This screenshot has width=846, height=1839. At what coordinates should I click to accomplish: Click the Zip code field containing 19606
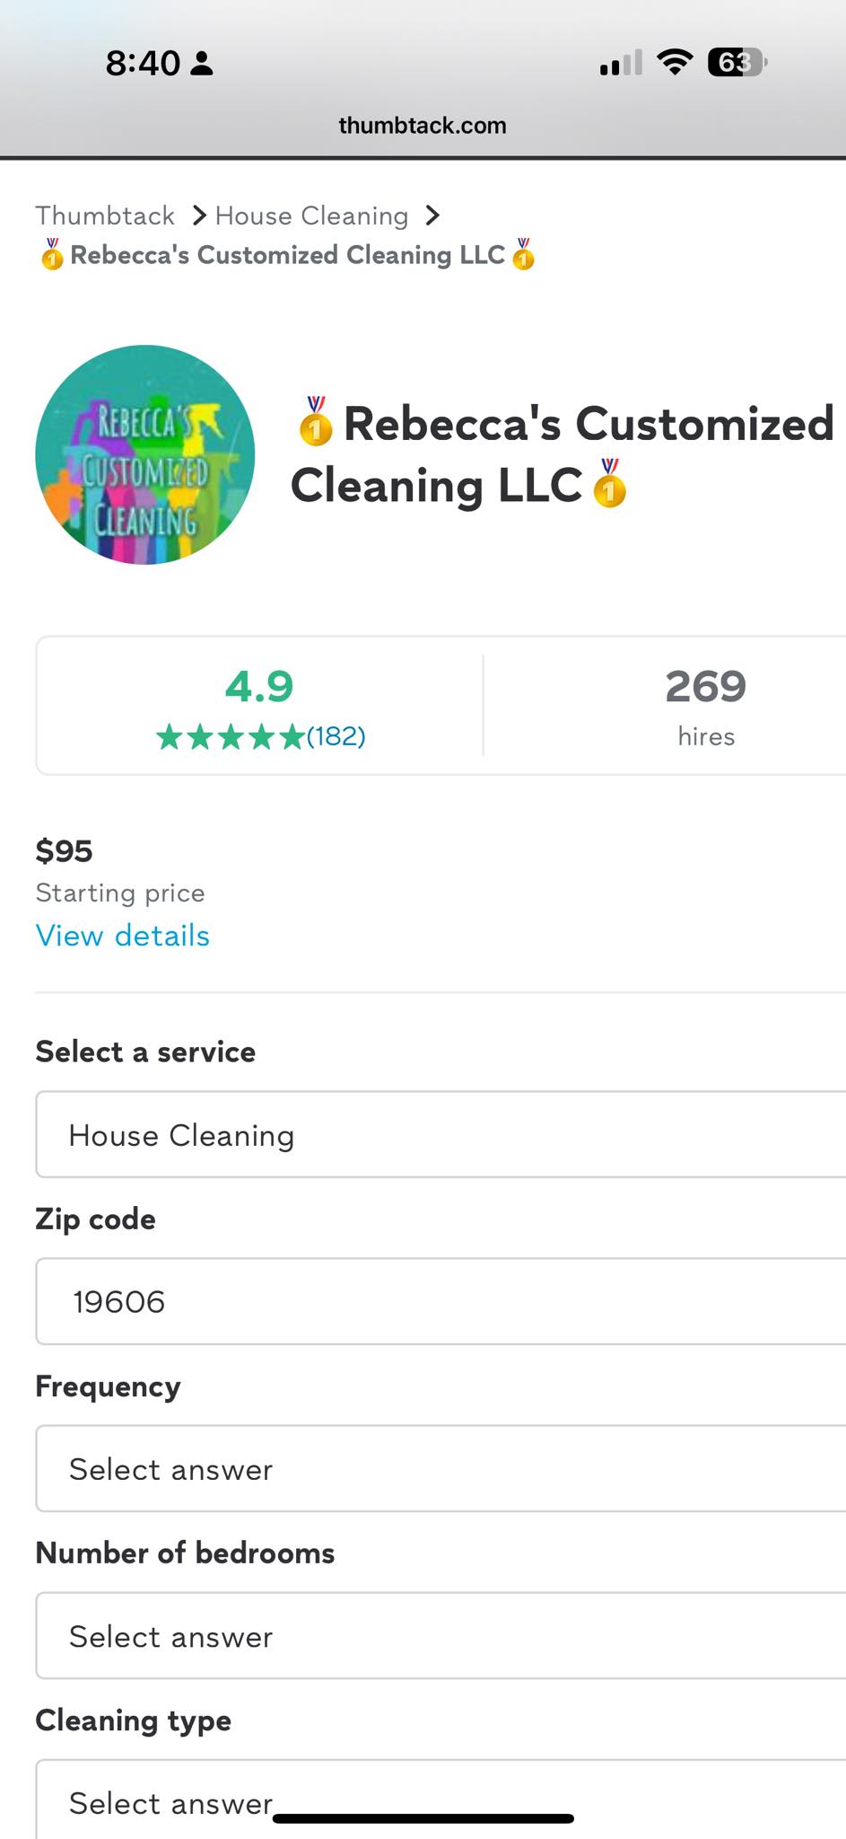click(440, 1301)
